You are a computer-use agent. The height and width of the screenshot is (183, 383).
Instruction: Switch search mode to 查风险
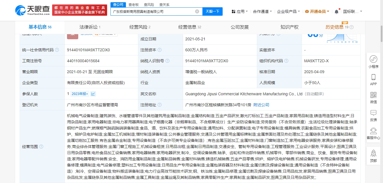click(149, 5)
